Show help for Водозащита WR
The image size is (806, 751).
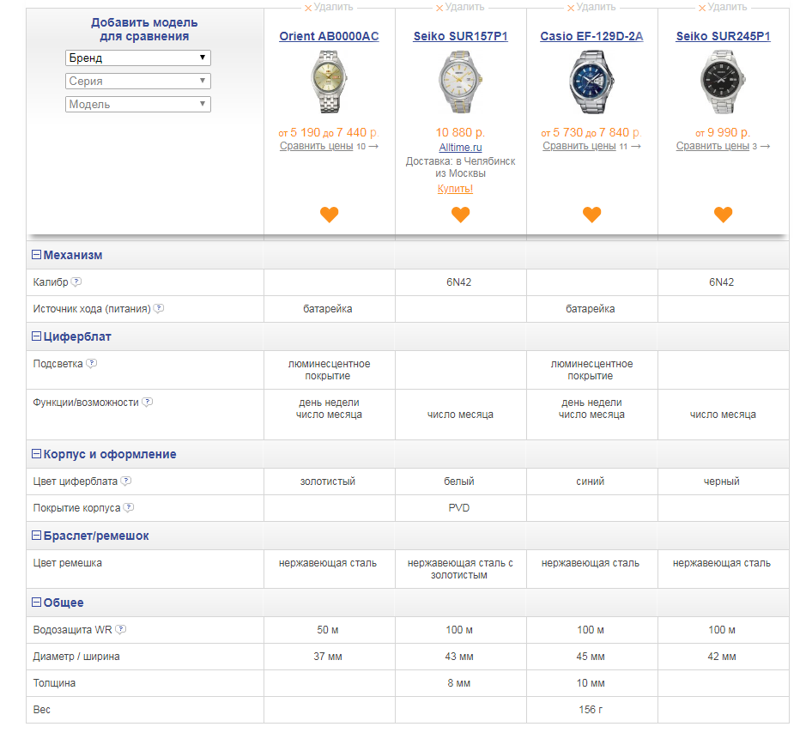[121, 629]
